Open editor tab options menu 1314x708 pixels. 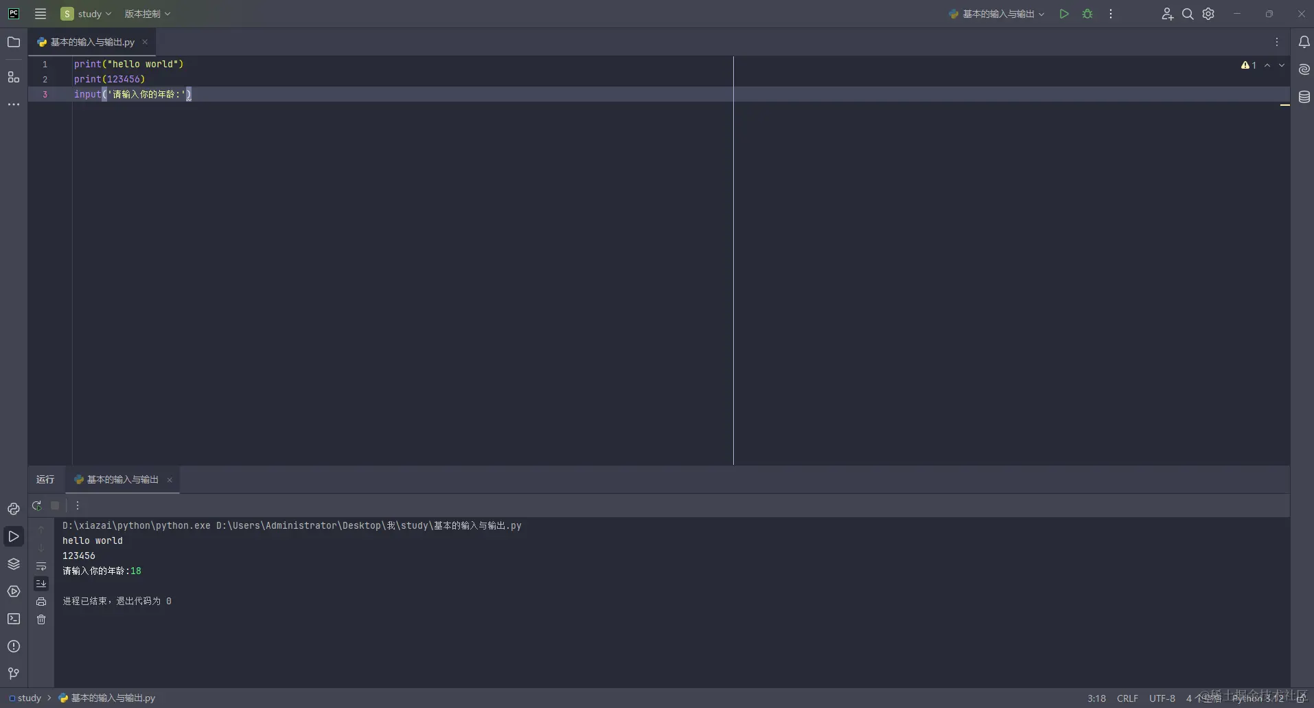[x=1277, y=42]
